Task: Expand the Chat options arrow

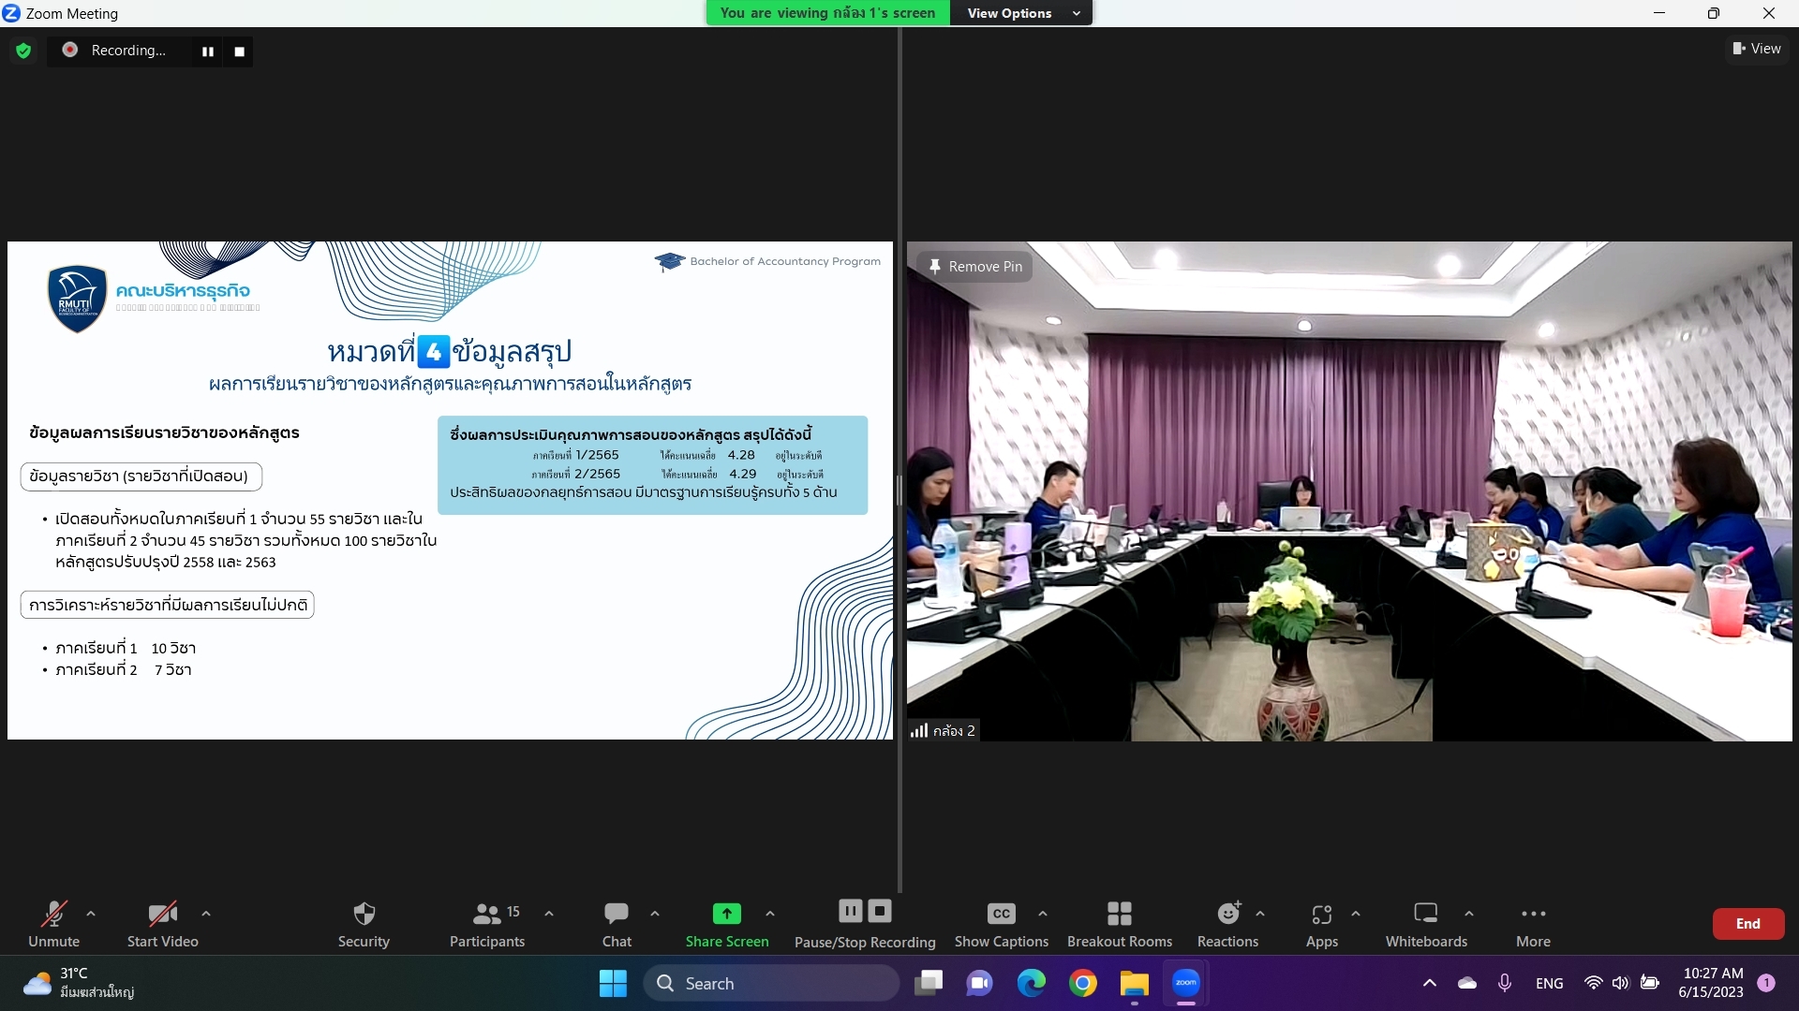Action: [655, 913]
